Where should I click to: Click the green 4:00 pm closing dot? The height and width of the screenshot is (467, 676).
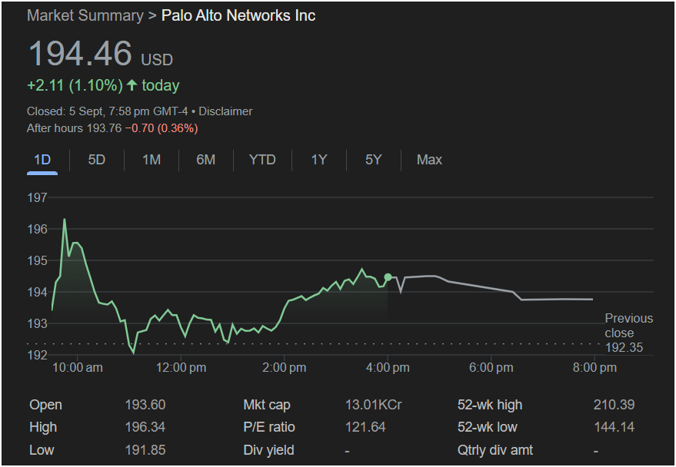[x=388, y=277]
